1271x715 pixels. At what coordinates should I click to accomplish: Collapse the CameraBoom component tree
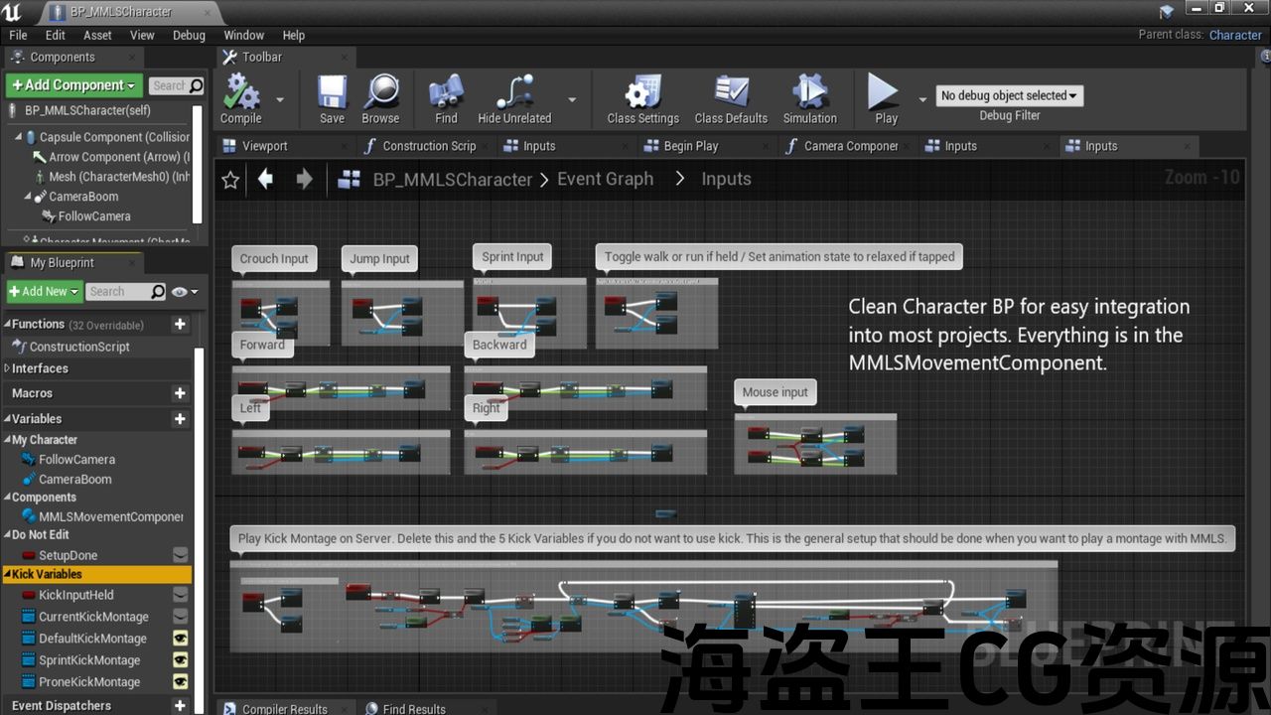click(x=28, y=197)
